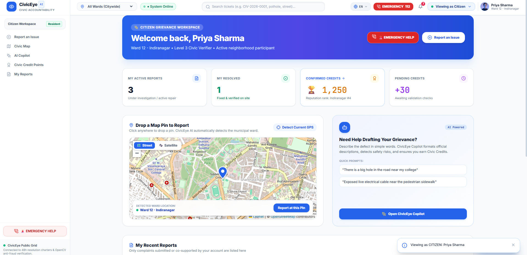Click the Confirmed Credits award icon

[375, 78]
